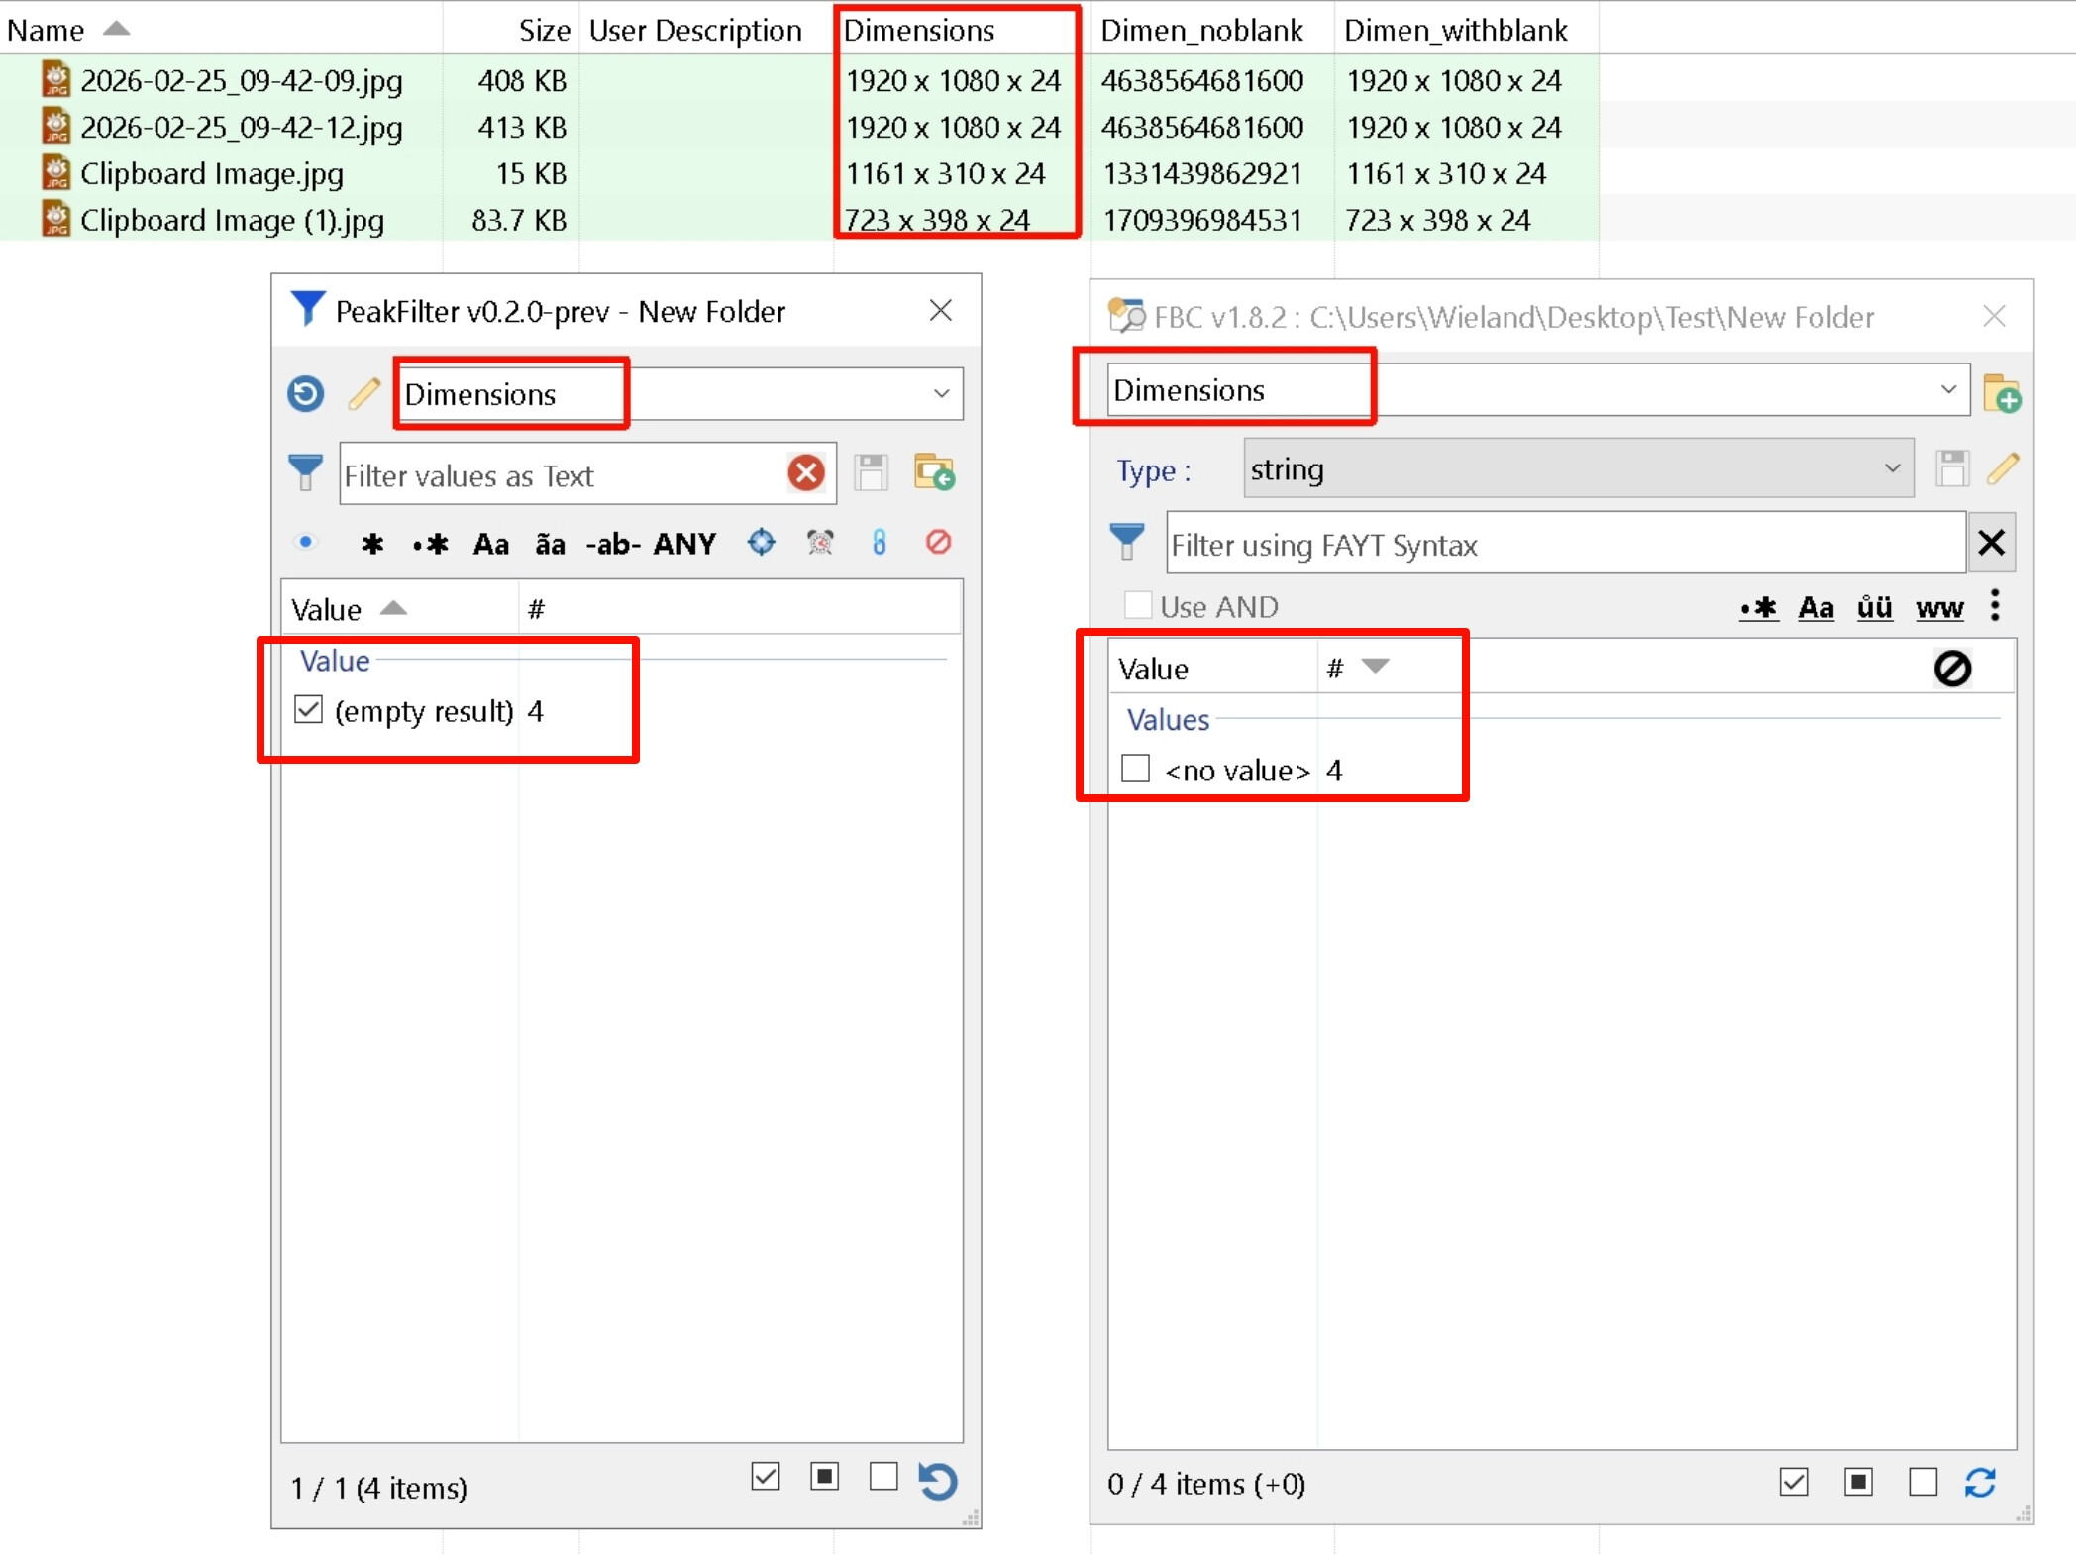2076x1555 pixels.
Task: Enable the Use AND checkbox
Action: click(x=1138, y=605)
